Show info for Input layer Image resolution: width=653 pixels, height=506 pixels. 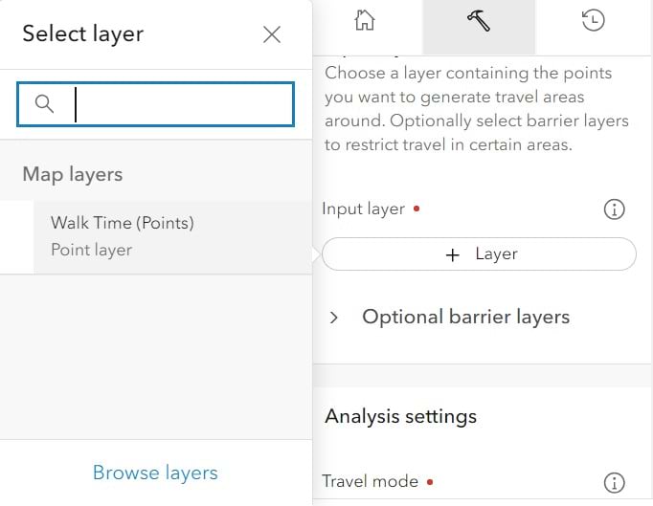615,209
